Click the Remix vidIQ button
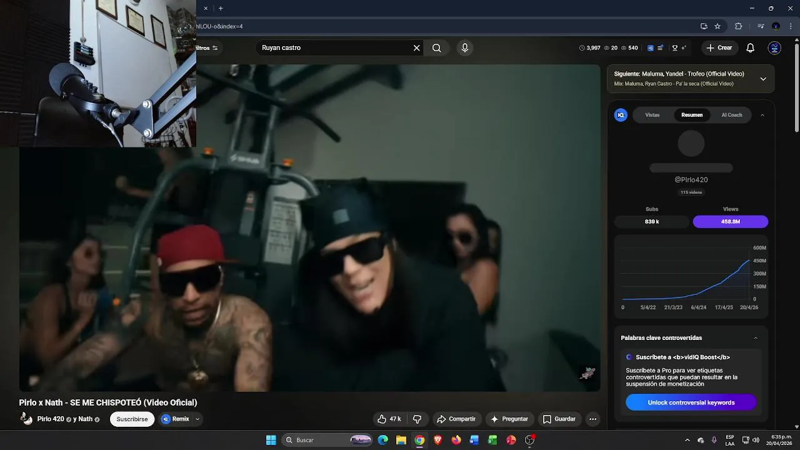800x450 pixels. click(x=176, y=419)
